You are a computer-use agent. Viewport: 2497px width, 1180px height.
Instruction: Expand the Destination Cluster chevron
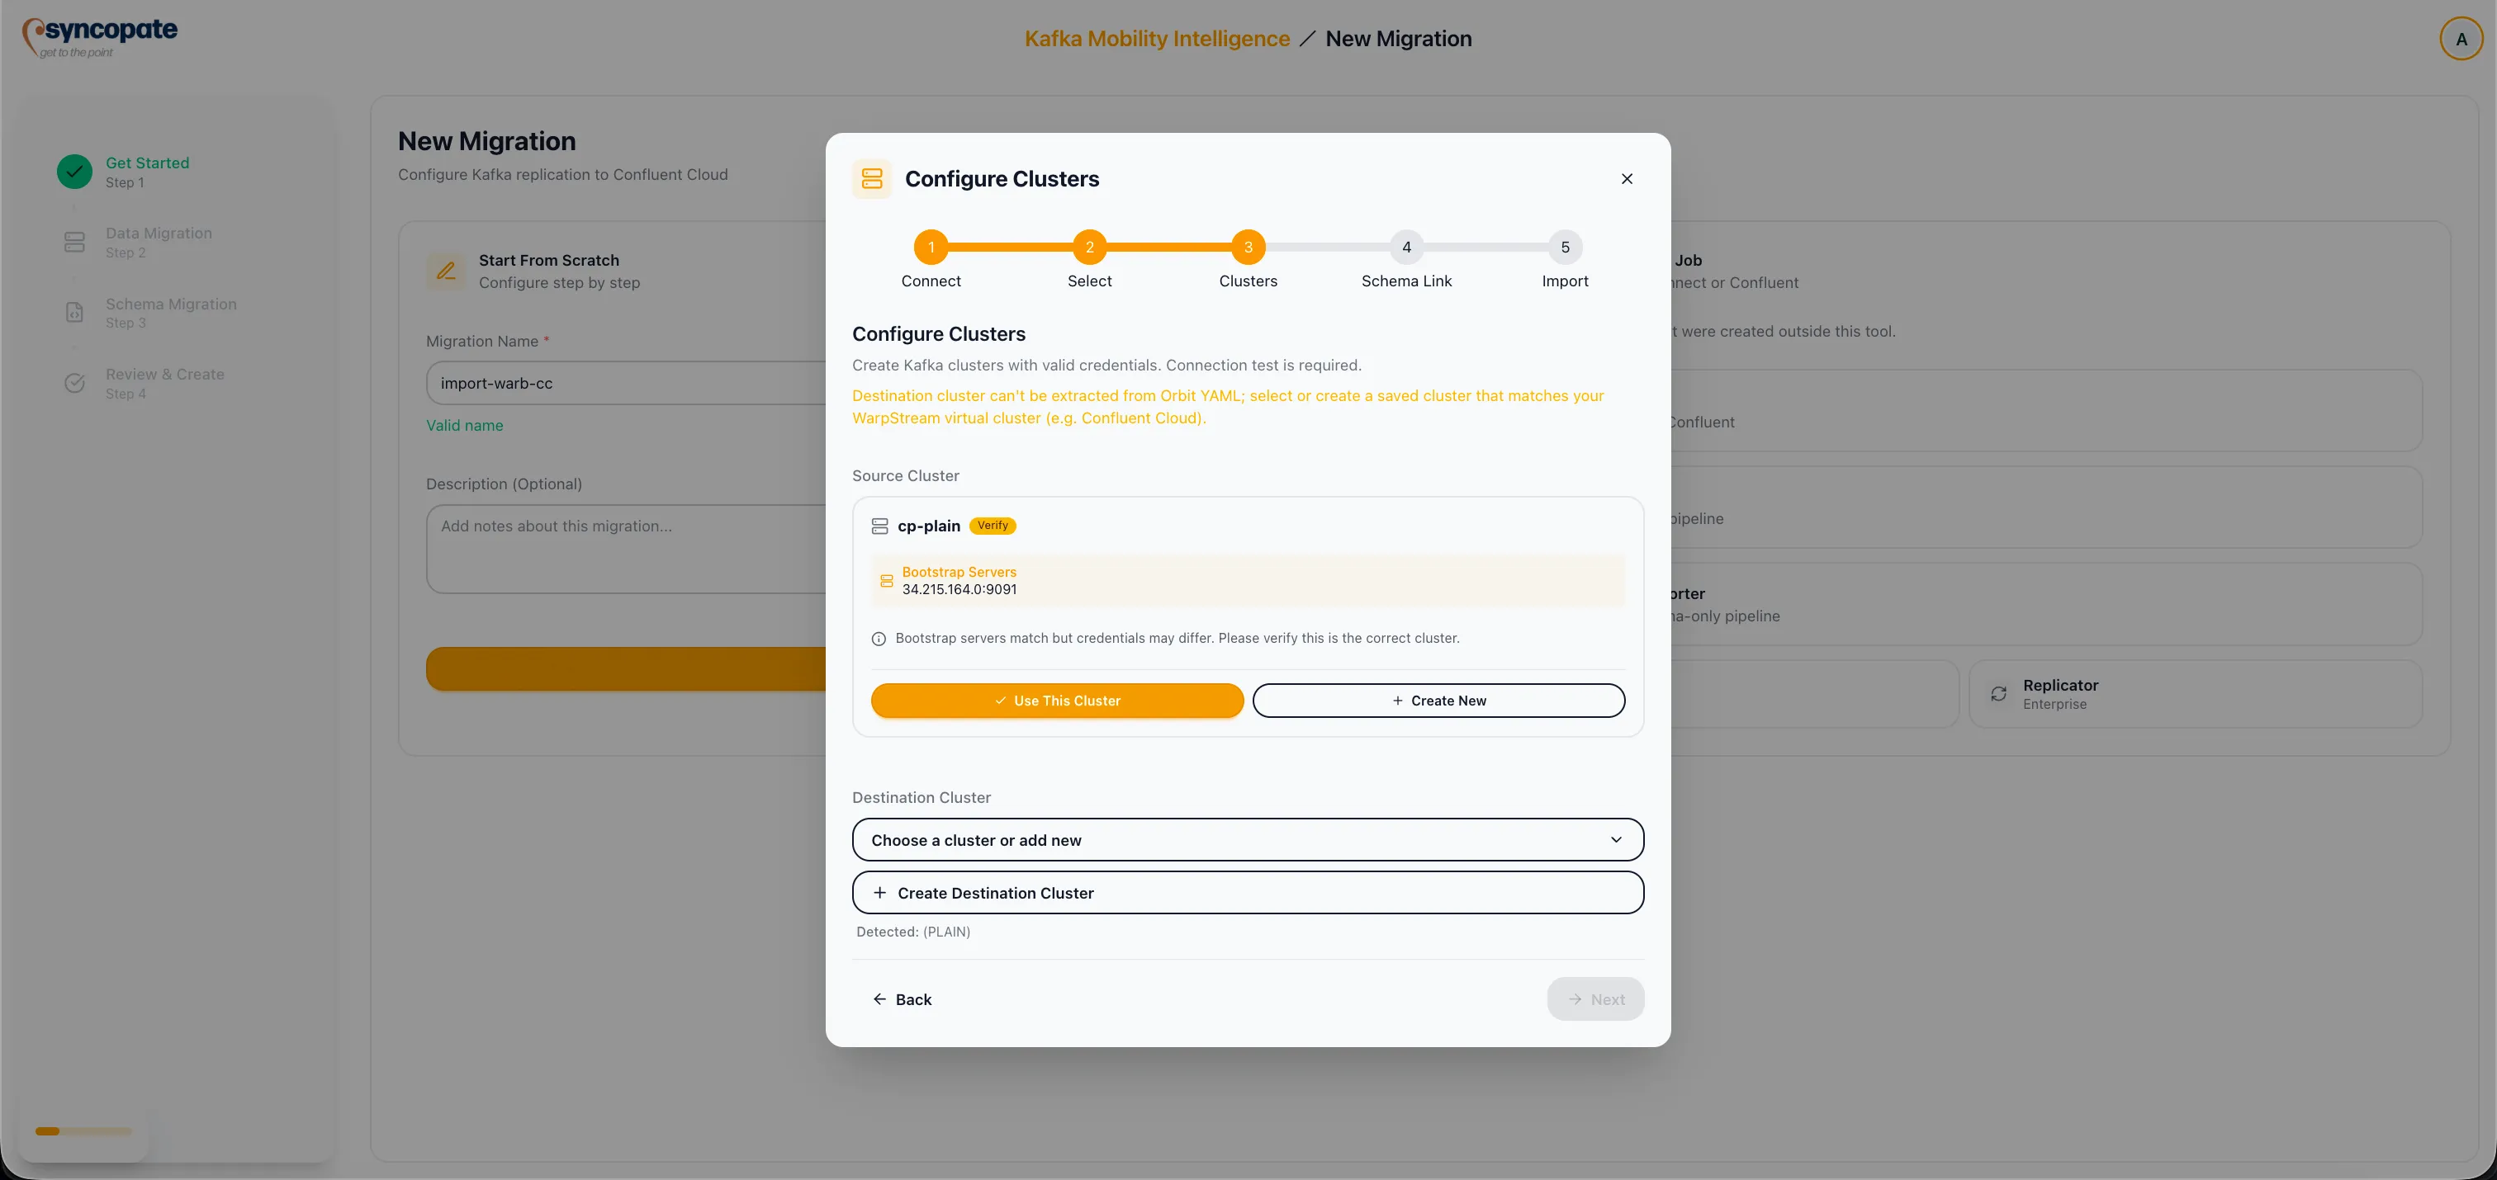click(1615, 840)
